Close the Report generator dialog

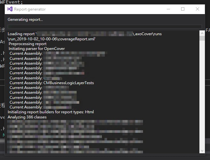pyautogui.click(x=197, y=9)
